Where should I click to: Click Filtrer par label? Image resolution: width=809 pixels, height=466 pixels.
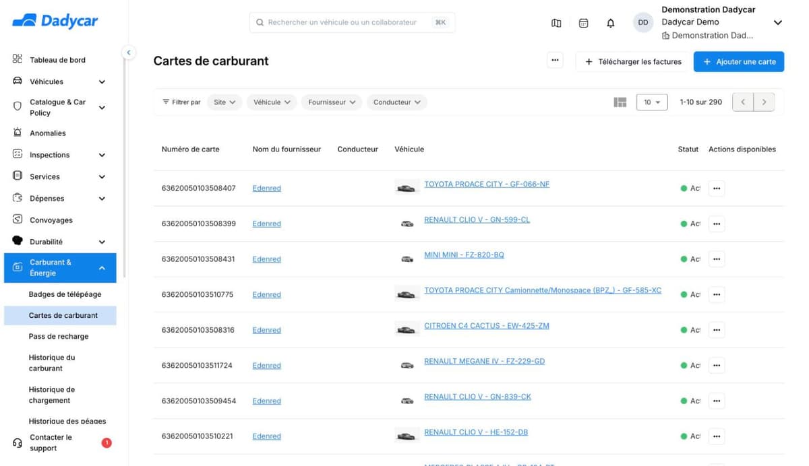pos(181,102)
